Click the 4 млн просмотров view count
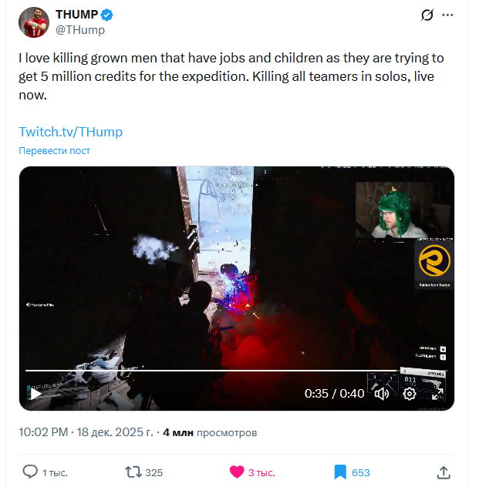This screenshot has width=479, height=487. pos(210,432)
